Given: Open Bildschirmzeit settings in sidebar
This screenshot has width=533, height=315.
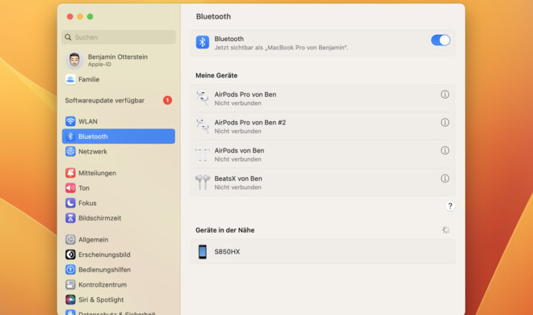Looking at the screenshot, I should (119, 218).
